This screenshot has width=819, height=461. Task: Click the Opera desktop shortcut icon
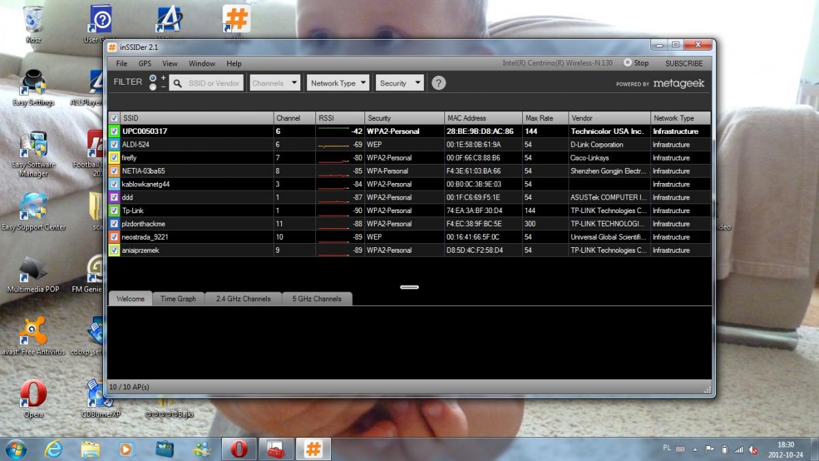[x=33, y=398]
